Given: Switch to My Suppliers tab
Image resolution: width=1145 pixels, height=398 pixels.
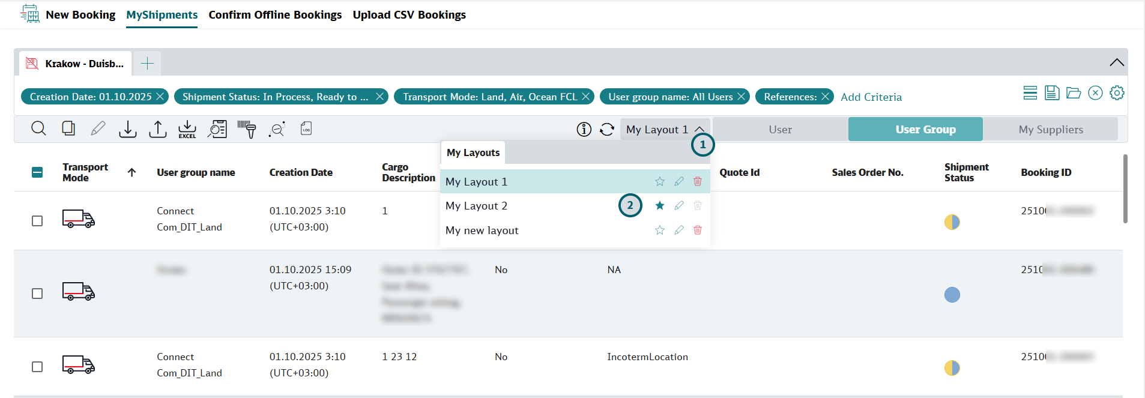Looking at the screenshot, I should 1050,130.
